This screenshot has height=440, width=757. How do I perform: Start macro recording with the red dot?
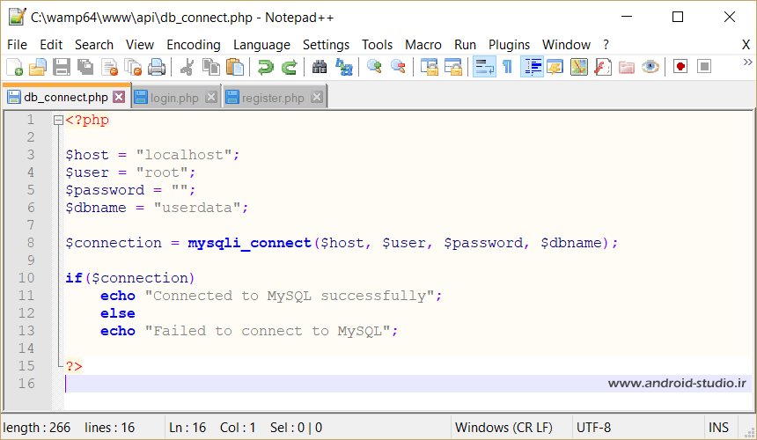tap(680, 67)
